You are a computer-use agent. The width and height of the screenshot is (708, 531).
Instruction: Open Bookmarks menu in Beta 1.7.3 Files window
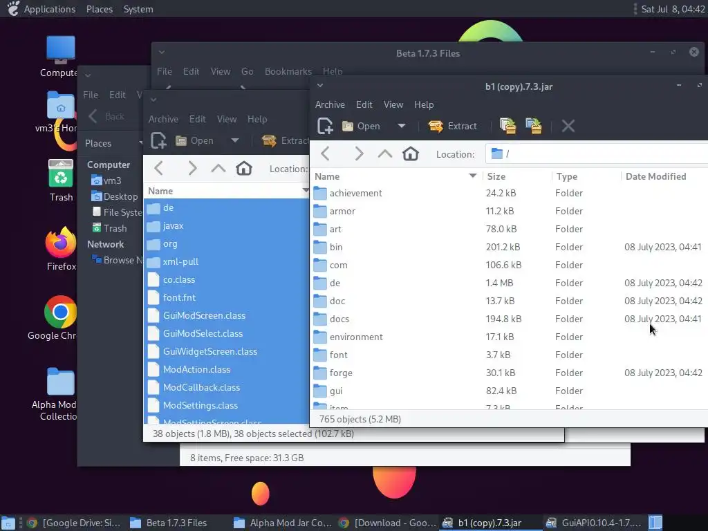coord(288,71)
